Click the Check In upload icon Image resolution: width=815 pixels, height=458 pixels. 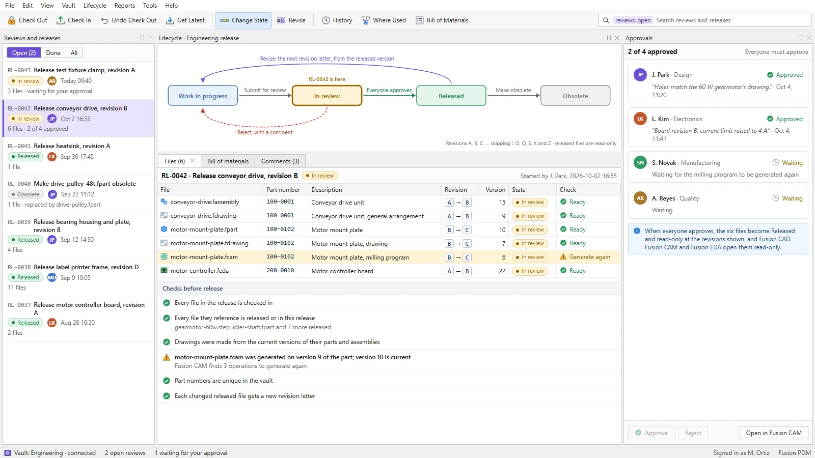point(61,20)
